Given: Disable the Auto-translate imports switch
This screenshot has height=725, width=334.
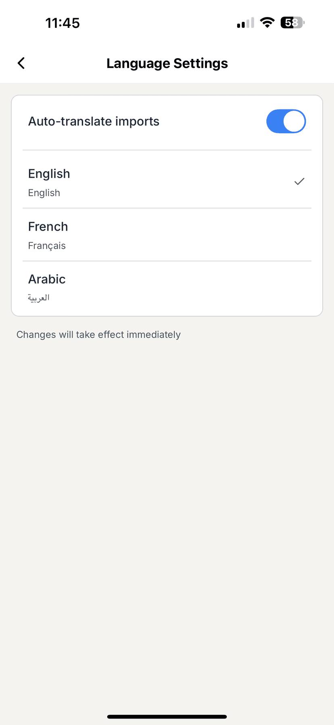Looking at the screenshot, I should coord(286,121).
